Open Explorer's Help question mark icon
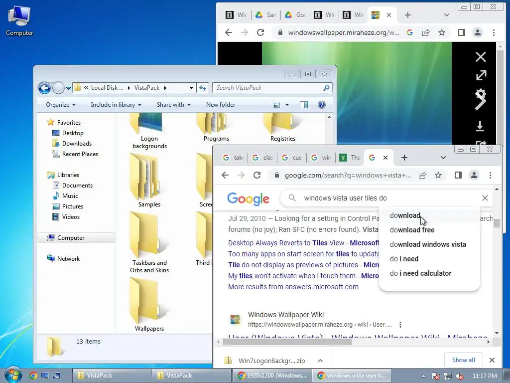The height and width of the screenshot is (383, 510). (x=322, y=105)
